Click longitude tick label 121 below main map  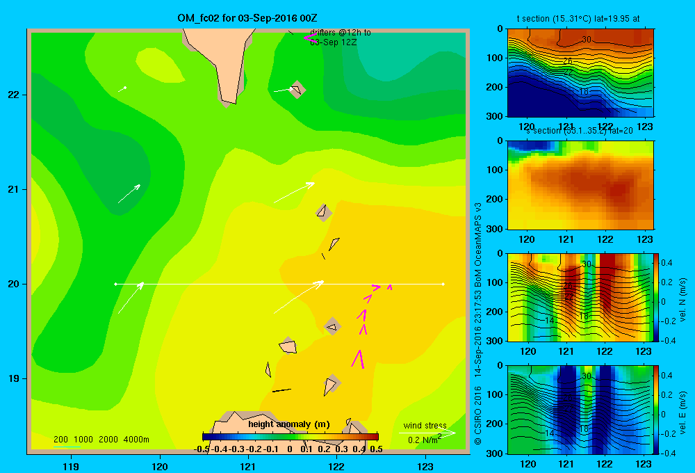(x=248, y=466)
